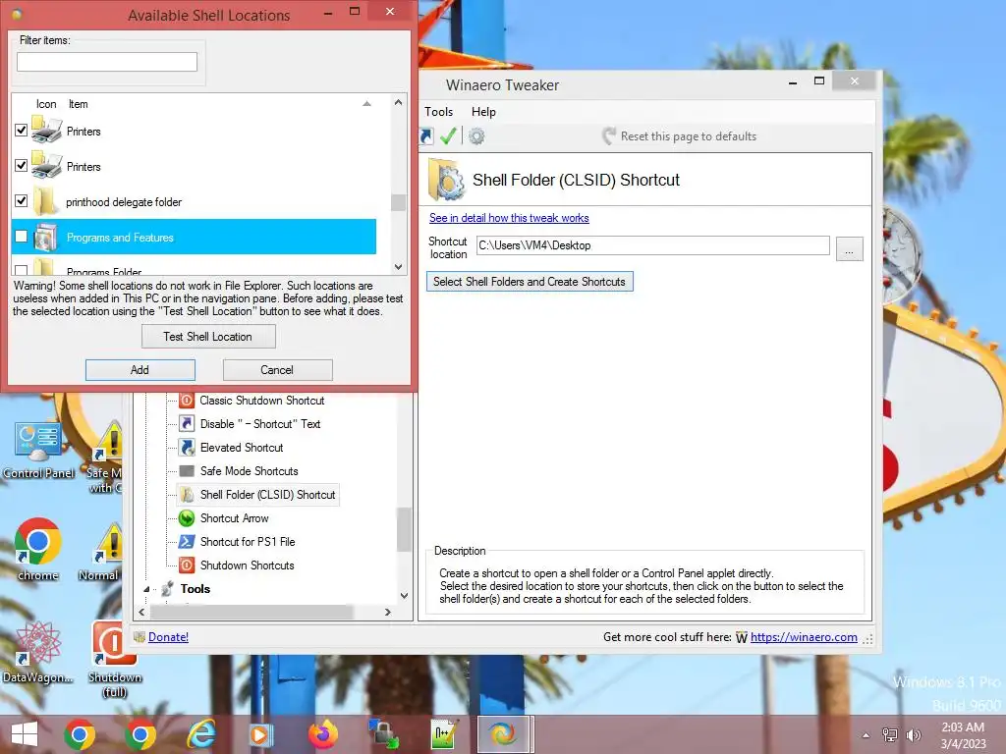The width and height of the screenshot is (1006, 754).
Task: Select Classic Shutdown Shortcut tree item
Action: [x=261, y=401]
